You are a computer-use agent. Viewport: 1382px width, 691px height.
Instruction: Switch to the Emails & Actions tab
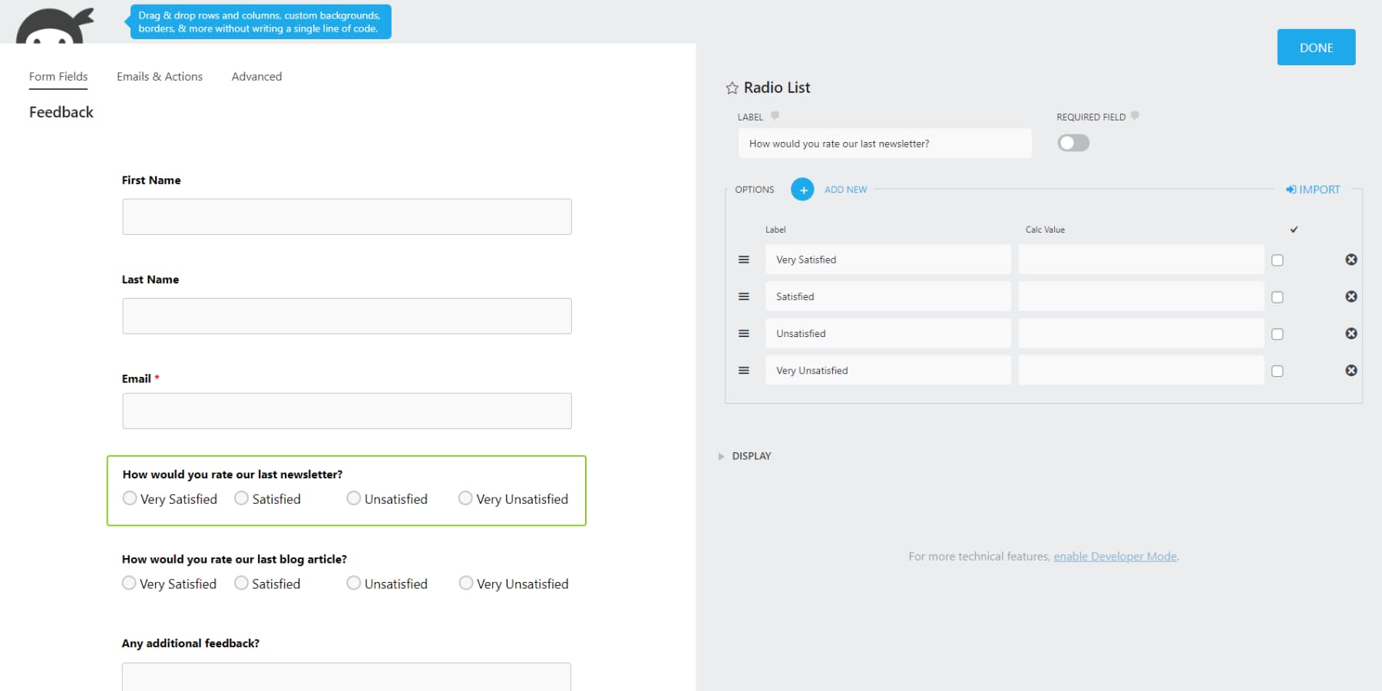pyautogui.click(x=159, y=76)
